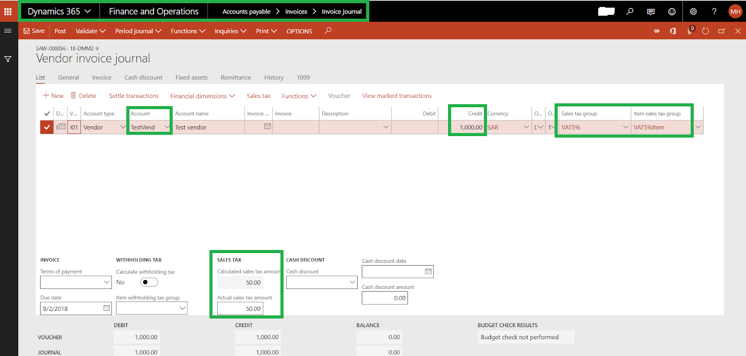Click View marked transactions

[397, 96]
